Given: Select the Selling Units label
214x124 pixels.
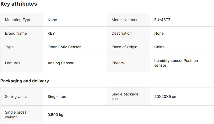Looking at the screenshot, I should [16, 97].
